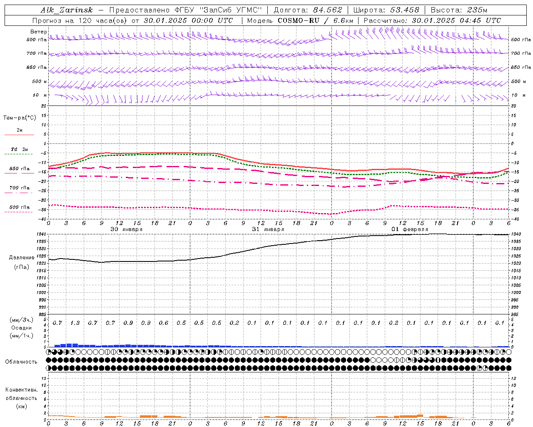
Task: Click the elevation text 'Высота: 235м'
Action: 459,10
